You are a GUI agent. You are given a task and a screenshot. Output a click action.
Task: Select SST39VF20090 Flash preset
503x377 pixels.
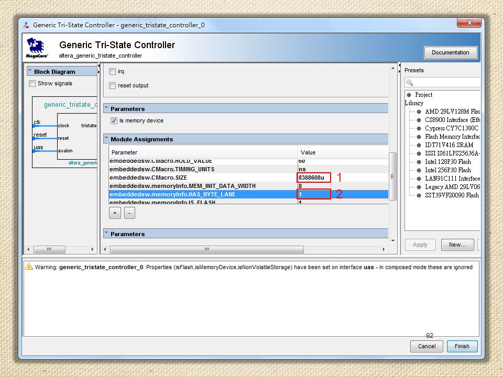click(x=452, y=195)
